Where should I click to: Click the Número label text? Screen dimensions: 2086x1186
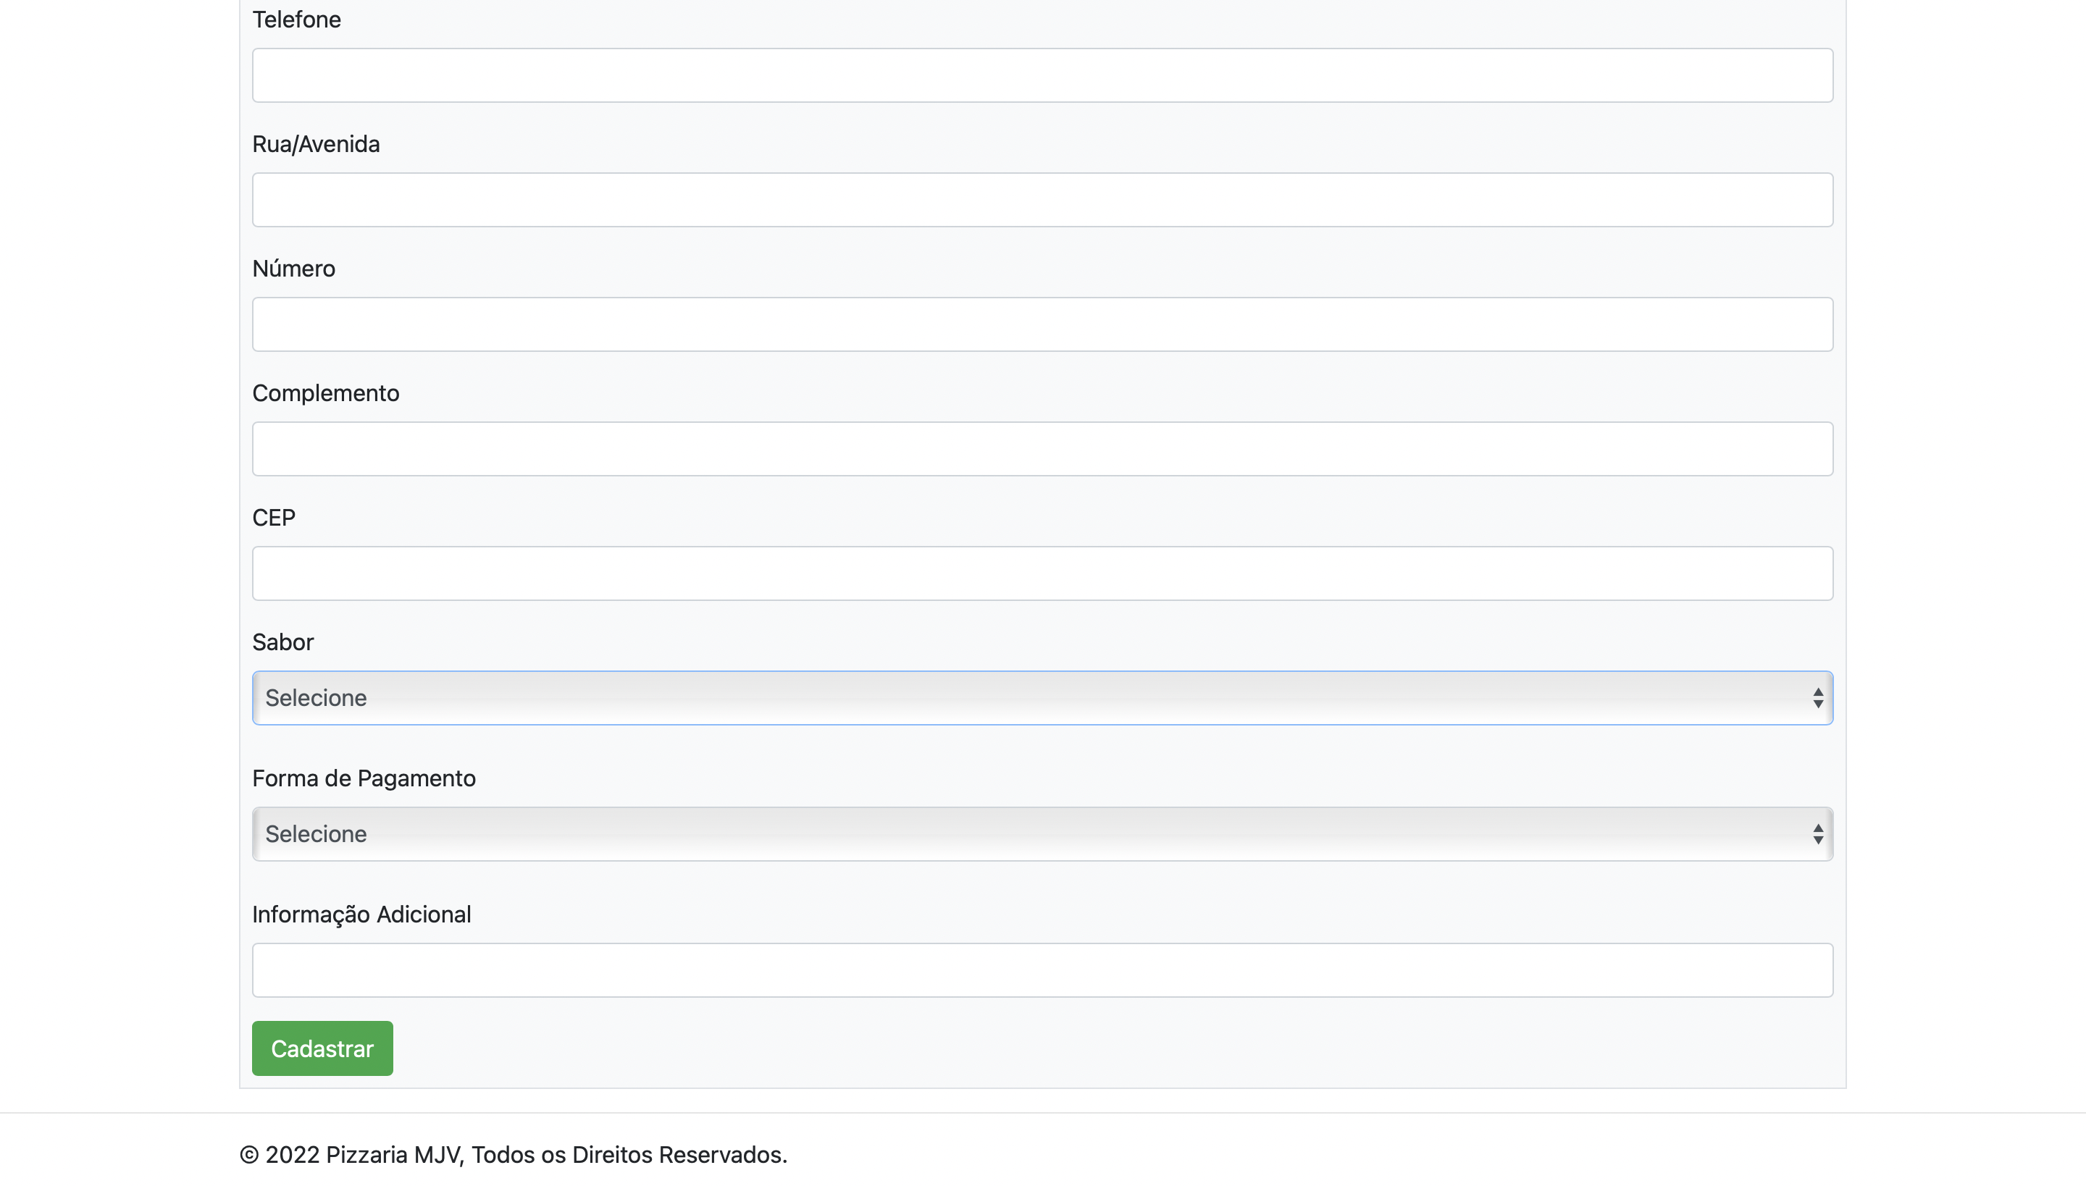[x=293, y=268]
